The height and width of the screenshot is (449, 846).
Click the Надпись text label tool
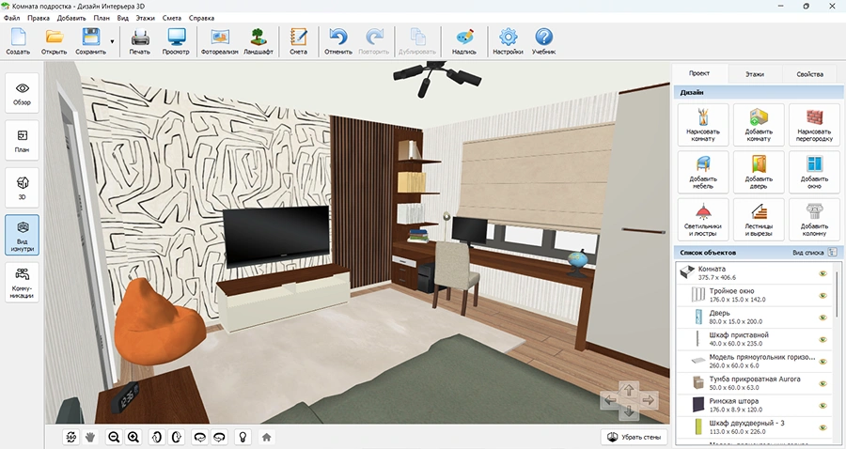pyautogui.click(x=464, y=42)
